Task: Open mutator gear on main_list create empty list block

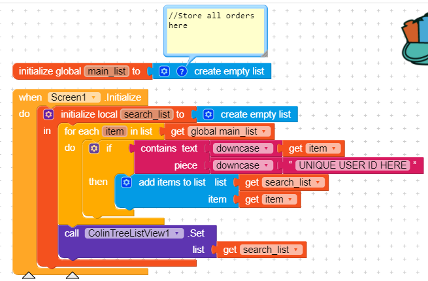Action: [x=164, y=71]
